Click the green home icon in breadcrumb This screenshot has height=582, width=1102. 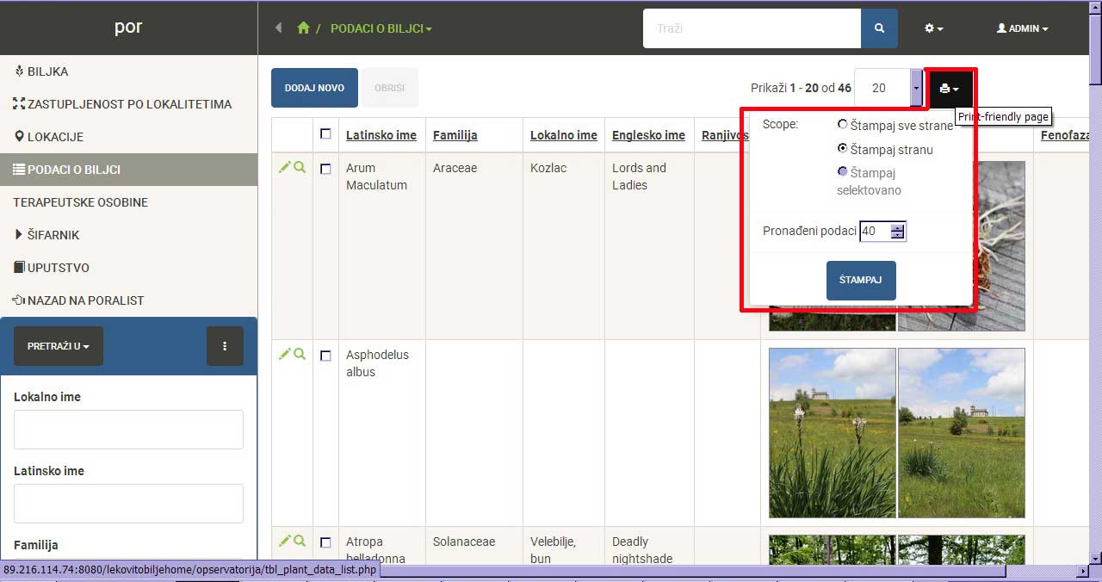[x=303, y=28]
